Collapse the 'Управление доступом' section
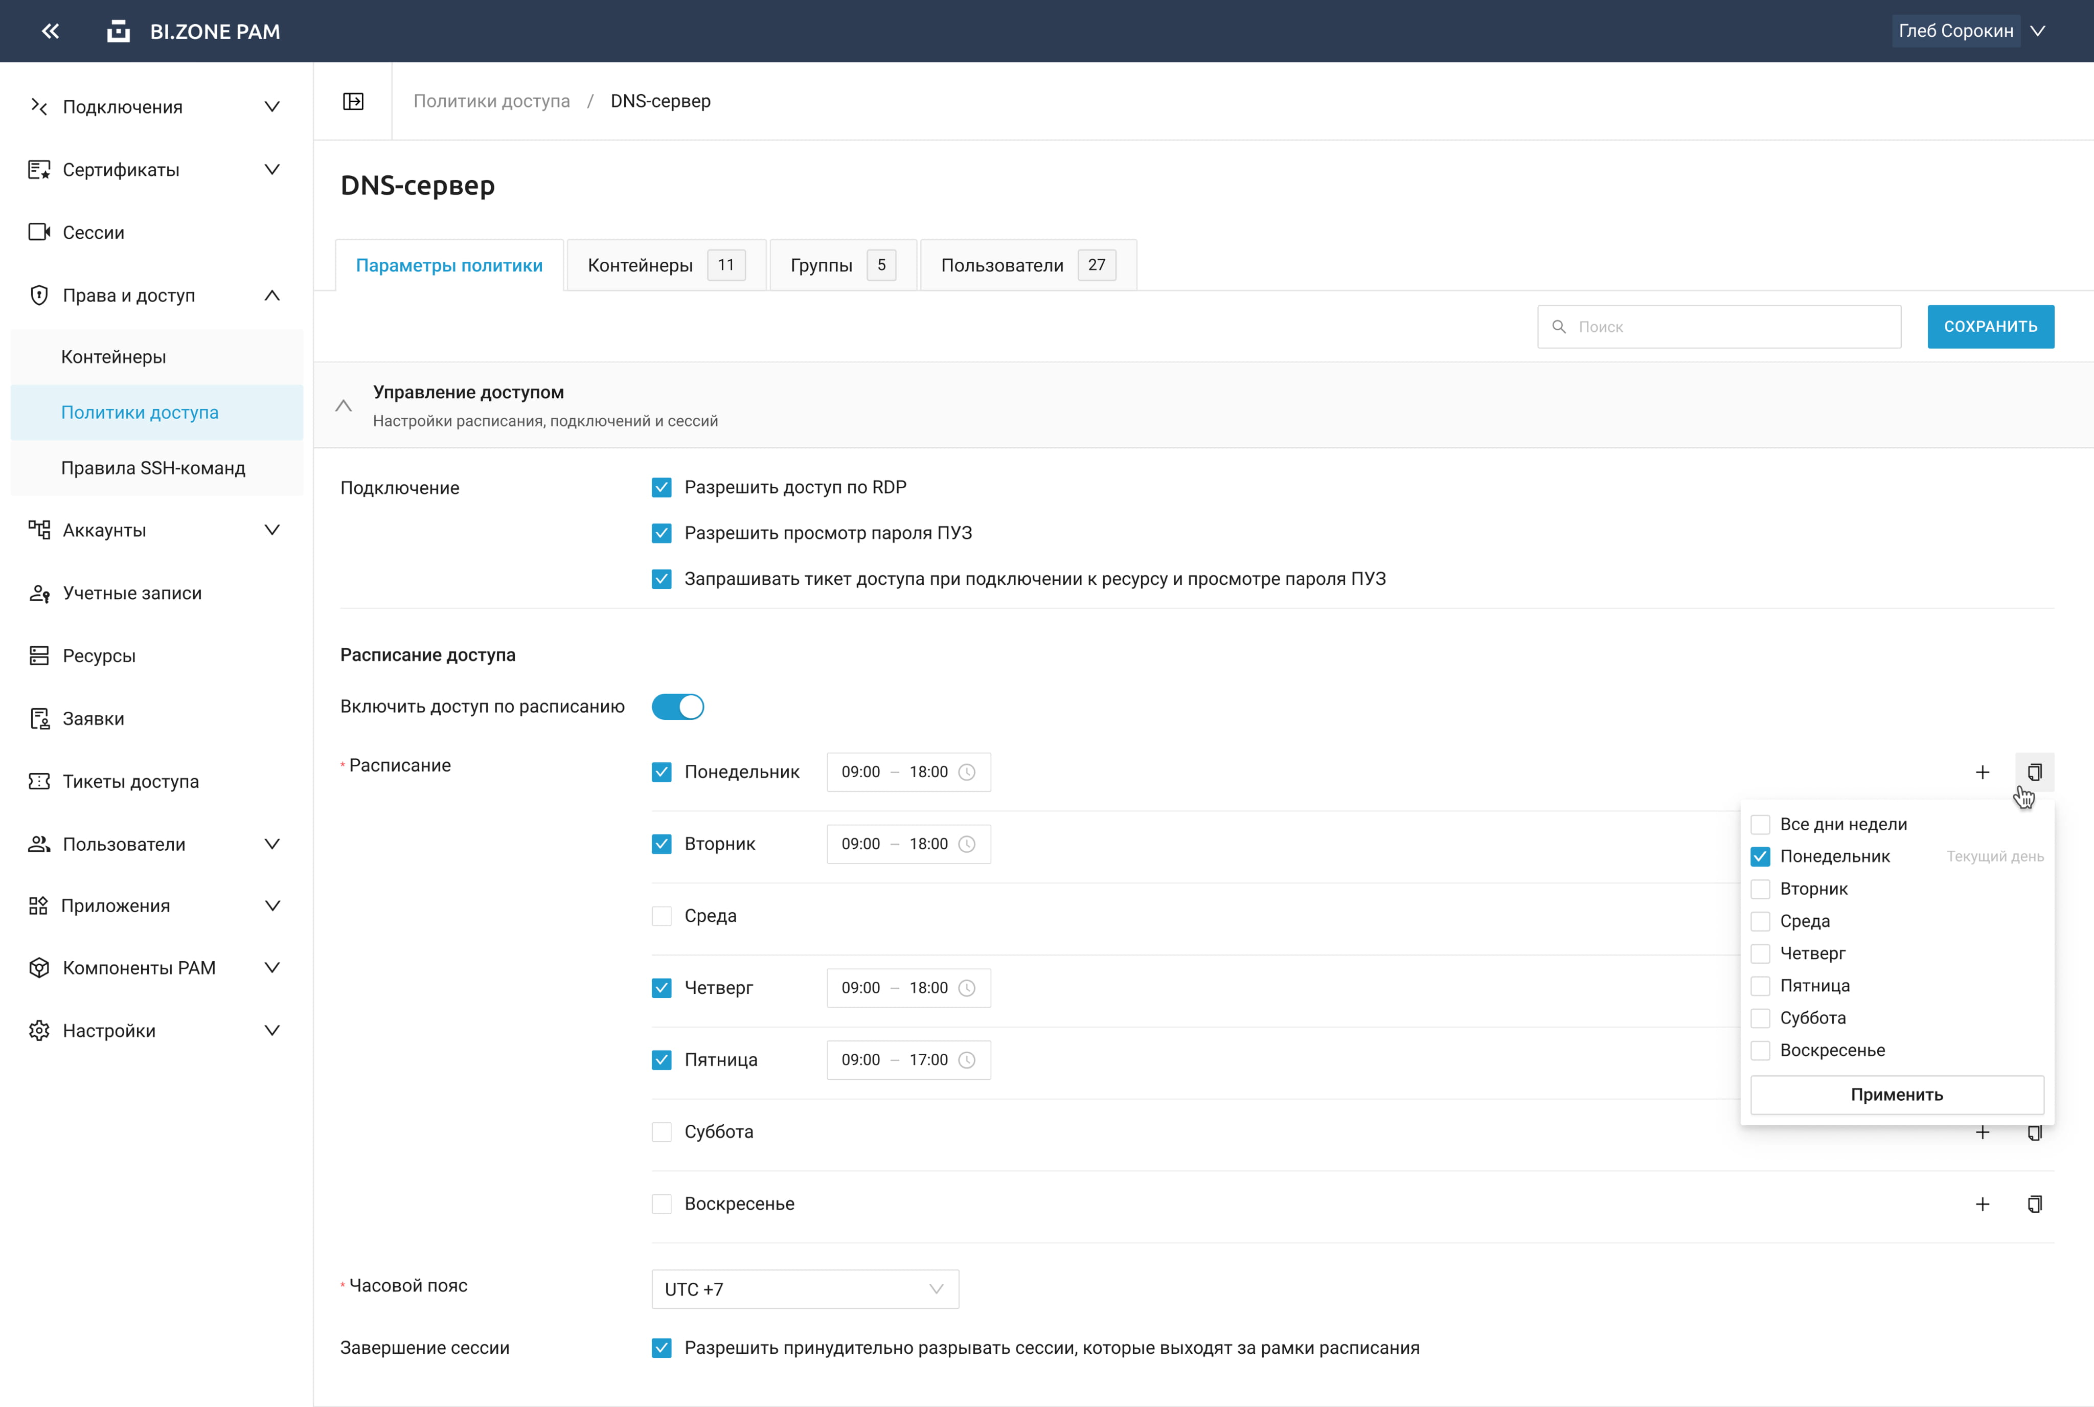This screenshot has width=2094, height=1407. point(344,405)
